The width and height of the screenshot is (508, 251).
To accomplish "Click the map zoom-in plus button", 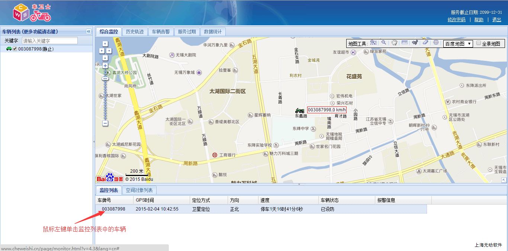I will [x=105, y=66].
